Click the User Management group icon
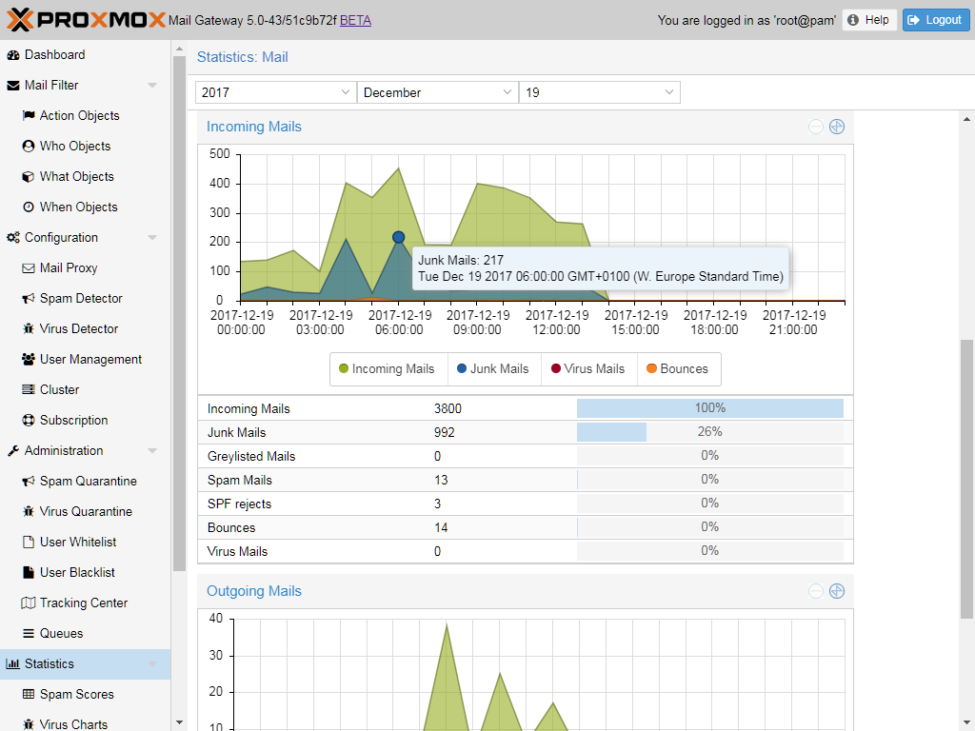 29,359
